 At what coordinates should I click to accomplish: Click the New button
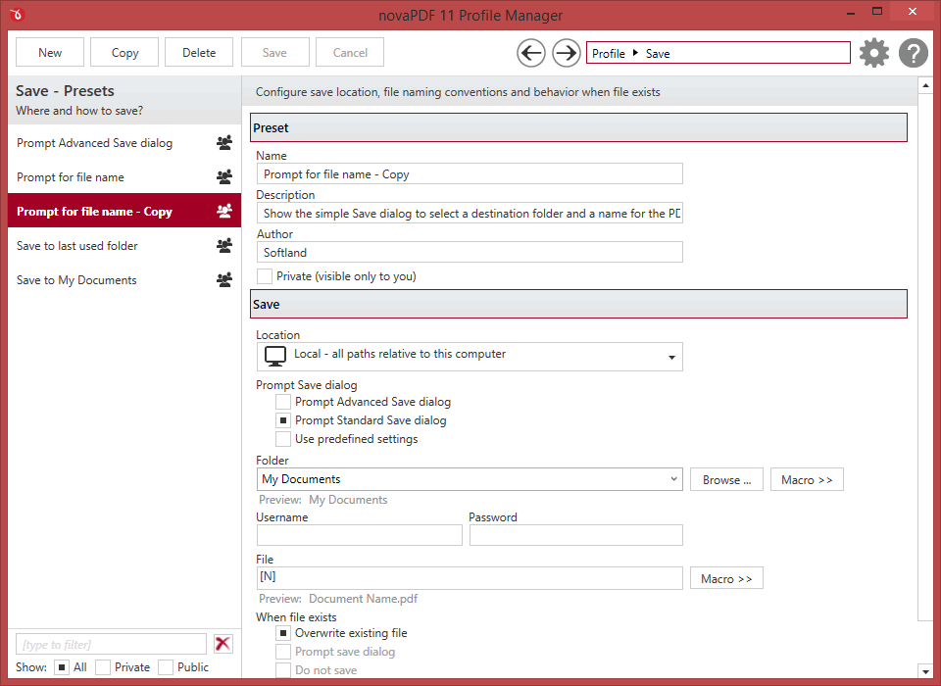tap(50, 52)
